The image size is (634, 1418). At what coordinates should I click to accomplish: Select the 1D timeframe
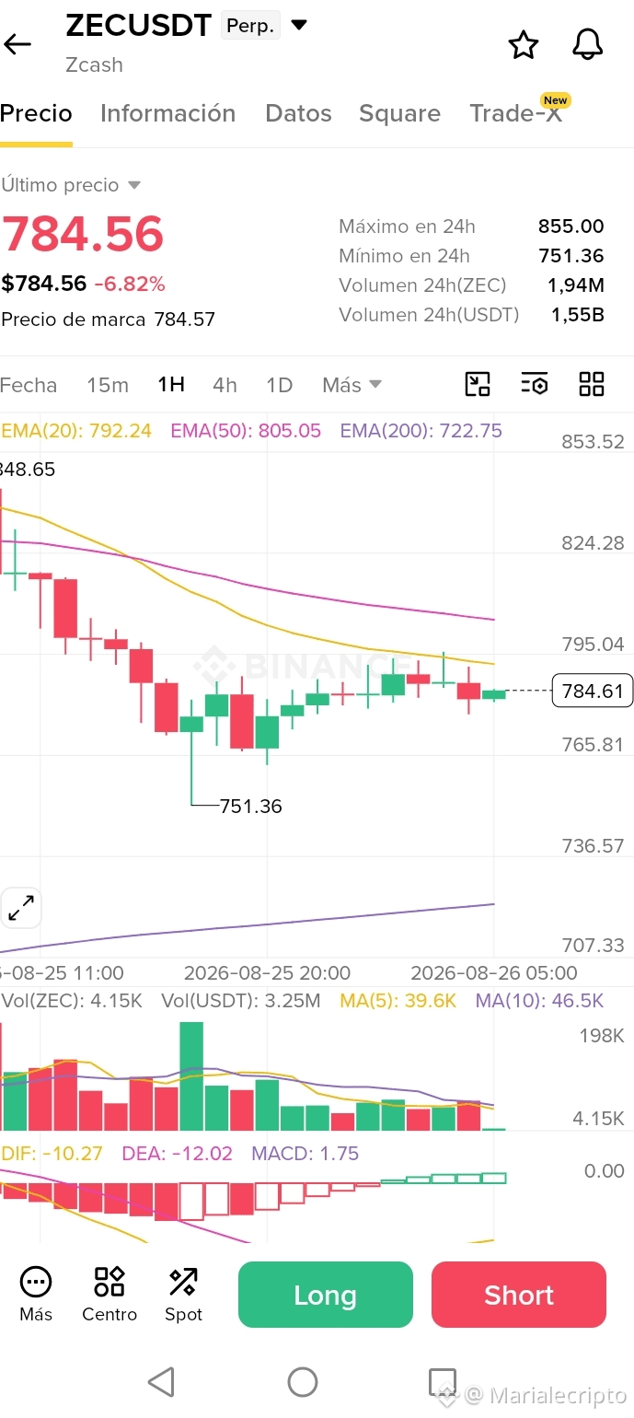click(279, 385)
